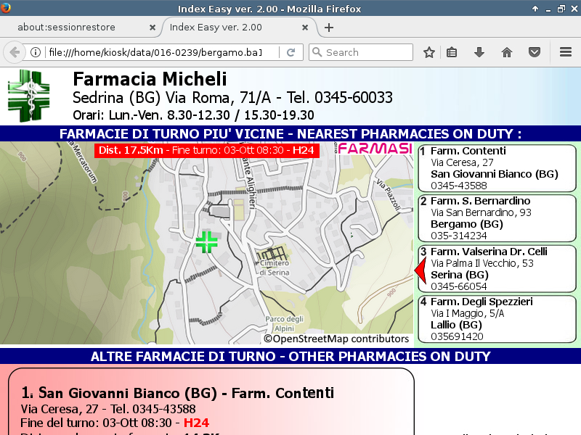
Task: Click the address bar URL field
Action: coord(153,52)
